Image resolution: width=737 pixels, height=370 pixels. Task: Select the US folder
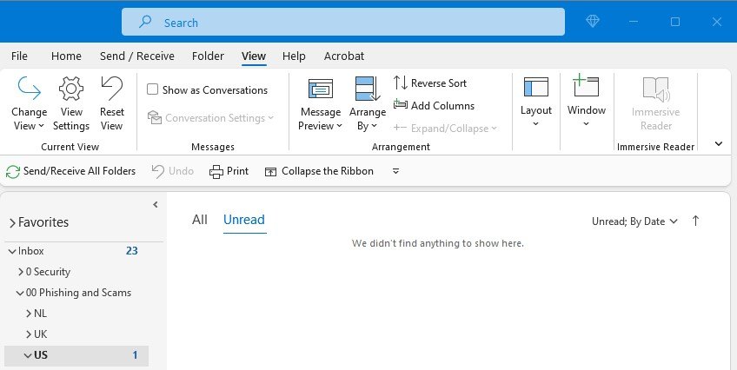coord(76,355)
